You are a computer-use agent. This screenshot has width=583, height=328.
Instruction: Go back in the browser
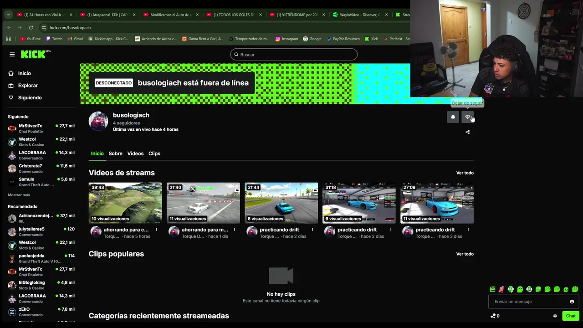[9, 27]
